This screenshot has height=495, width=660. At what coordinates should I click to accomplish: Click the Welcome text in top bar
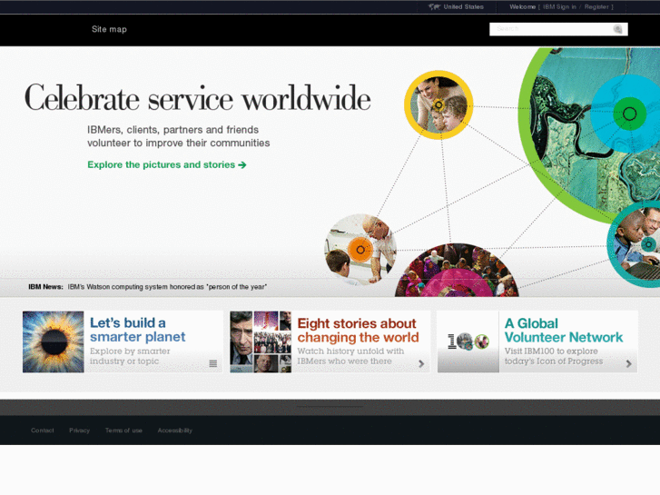pos(522,6)
